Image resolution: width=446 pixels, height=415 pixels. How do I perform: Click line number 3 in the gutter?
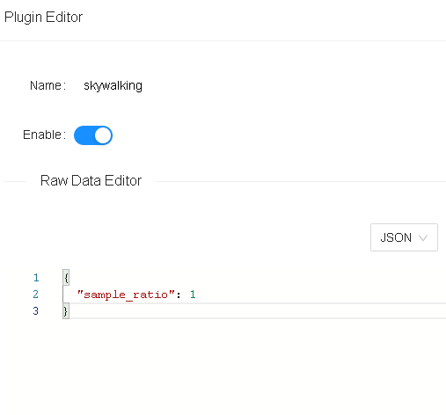pos(36,310)
